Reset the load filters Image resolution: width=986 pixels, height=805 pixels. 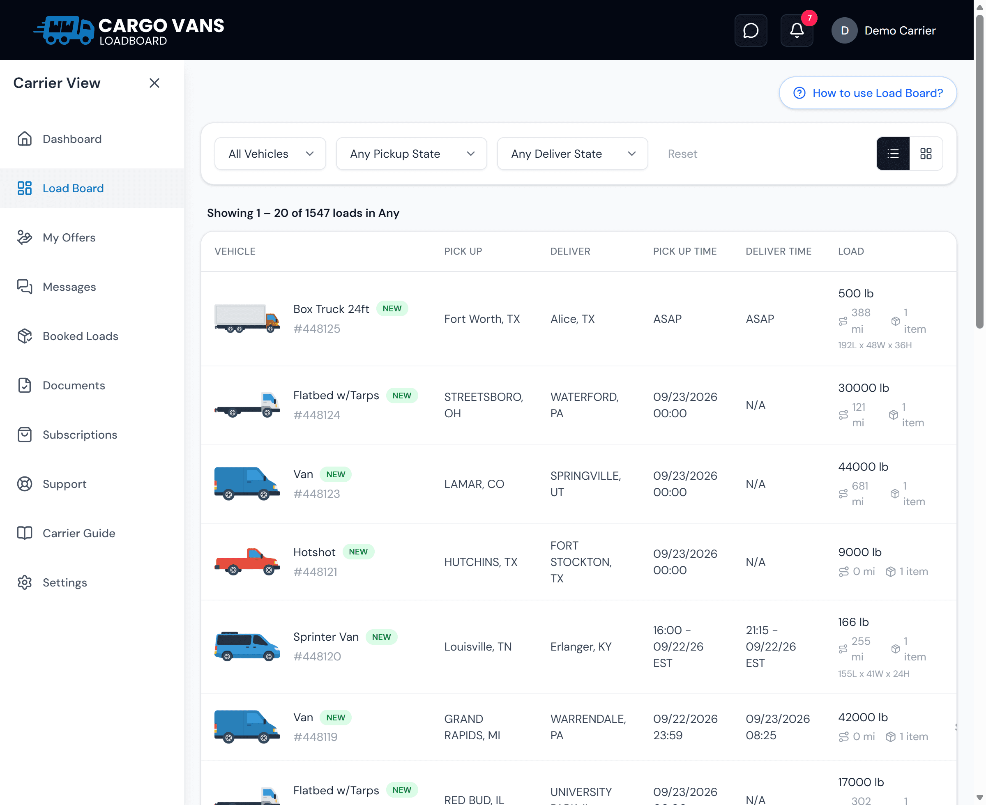tap(682, 154)
